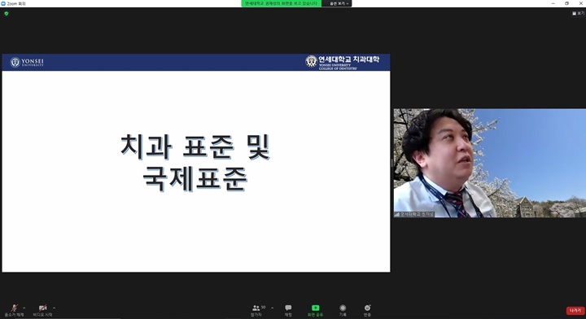This screenshot has width=586, height=319.
Task: Start video with the camera icon
Action: [42, 310]
